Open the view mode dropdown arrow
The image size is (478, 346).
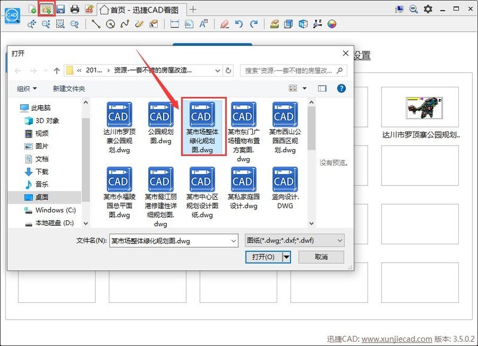point(304,89)
